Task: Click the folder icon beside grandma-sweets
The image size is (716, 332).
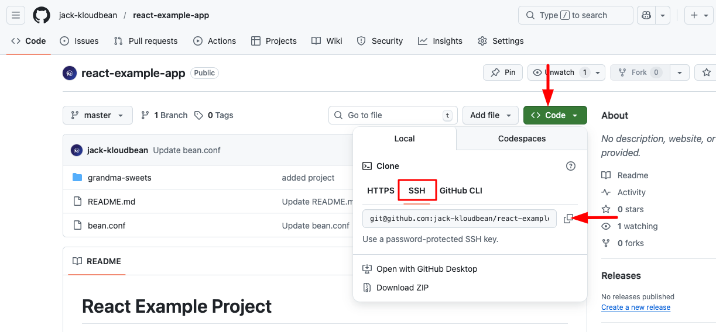Action: pos(77,177)
